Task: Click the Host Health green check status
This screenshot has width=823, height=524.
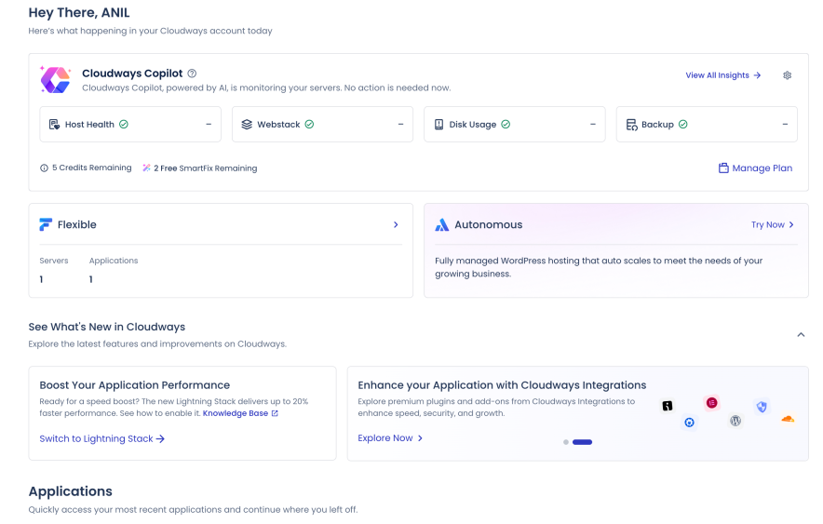Action: 124,125
